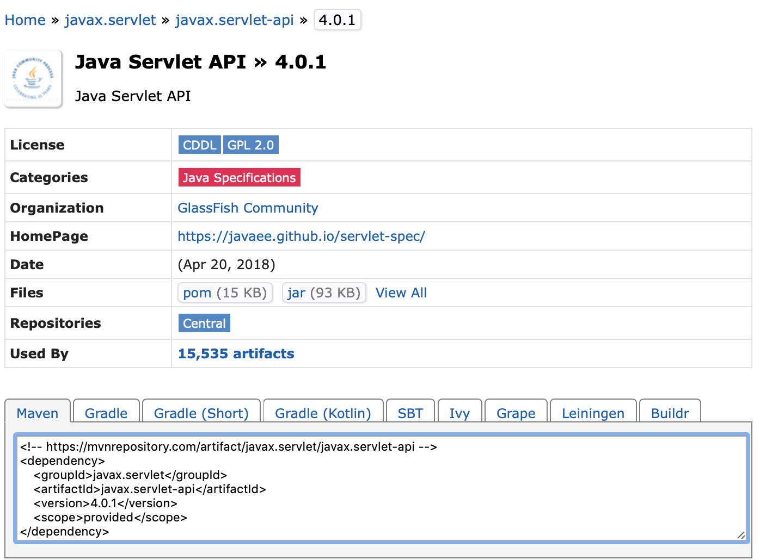Switch to the SBT tab
This screenshot has width=760, height=560.
coord(410,412)
